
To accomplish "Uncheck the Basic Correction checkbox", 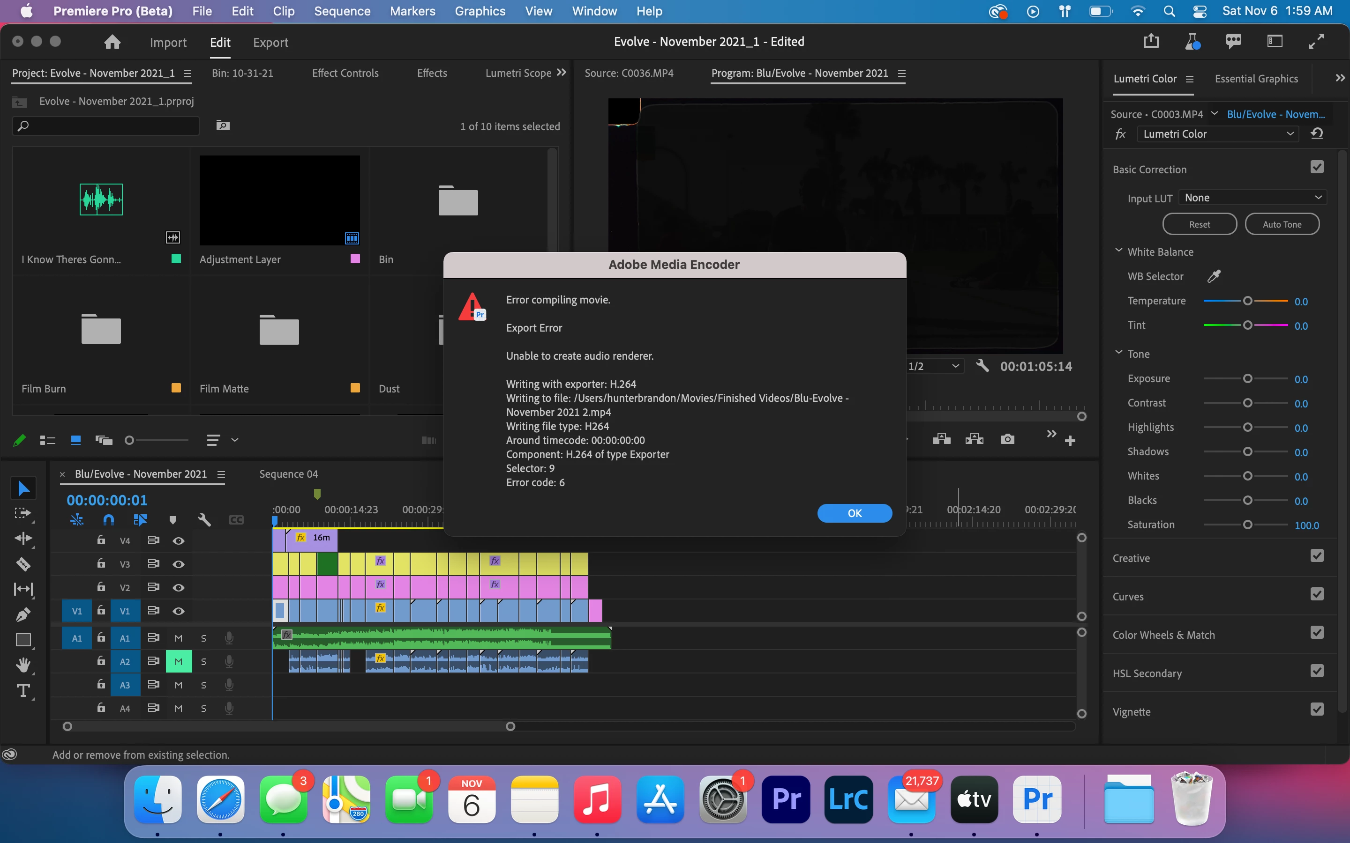I will [1317, 167].
